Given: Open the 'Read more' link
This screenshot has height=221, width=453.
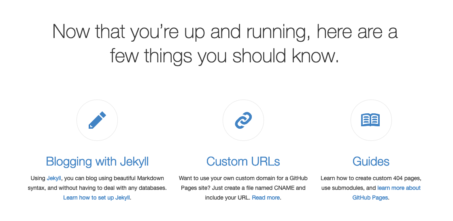Looking at the screenshot, I should (x=266, y=198).
